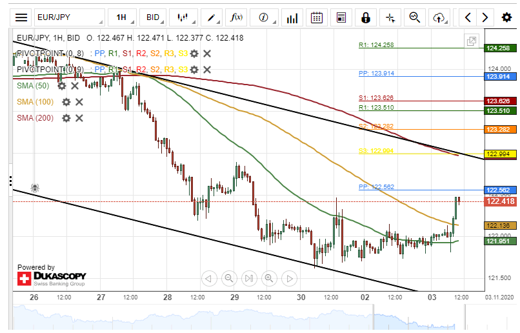The width and height of the screenshot is (520, 333).
Task: Click date label 28 on time axis
Action: pyautogui.click(x=168, y=297)
